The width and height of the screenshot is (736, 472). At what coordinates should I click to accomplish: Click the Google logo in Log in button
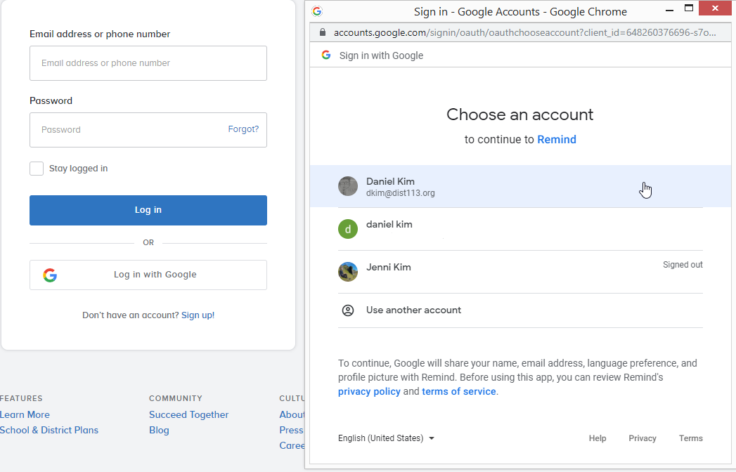click(x=50, y=275)
